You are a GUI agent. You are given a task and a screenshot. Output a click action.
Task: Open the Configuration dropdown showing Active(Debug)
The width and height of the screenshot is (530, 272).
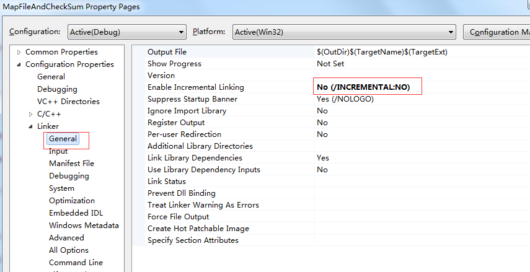click(126, 32)
